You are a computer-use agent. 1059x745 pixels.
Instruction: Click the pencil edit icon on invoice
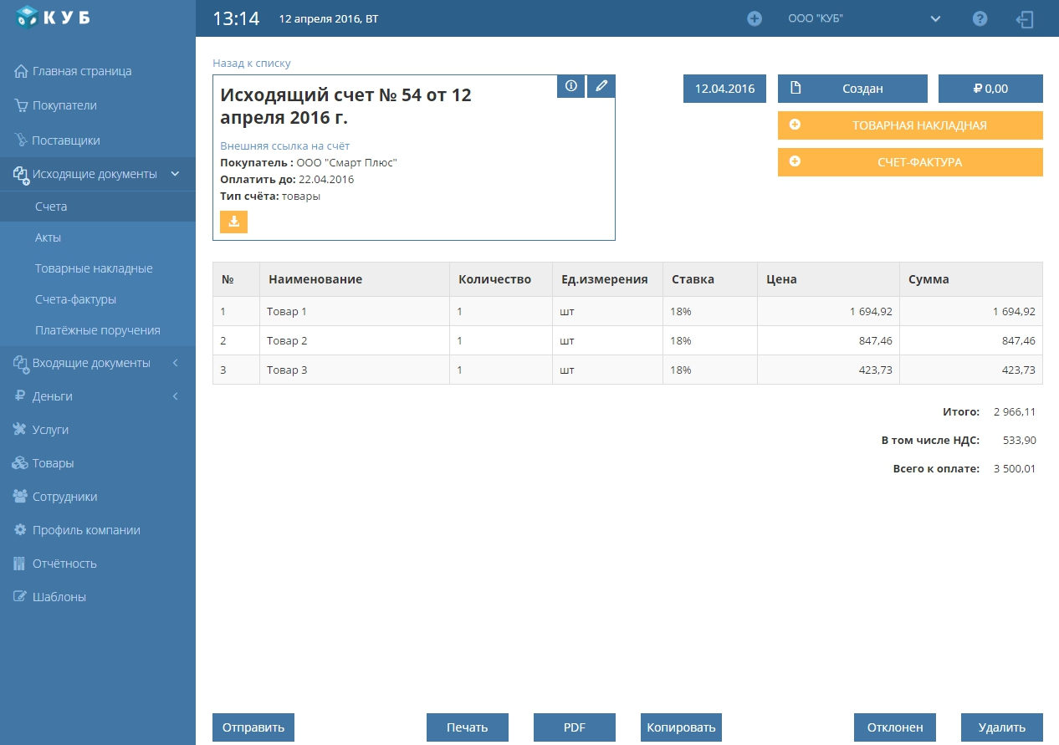[x=601, y=86]
